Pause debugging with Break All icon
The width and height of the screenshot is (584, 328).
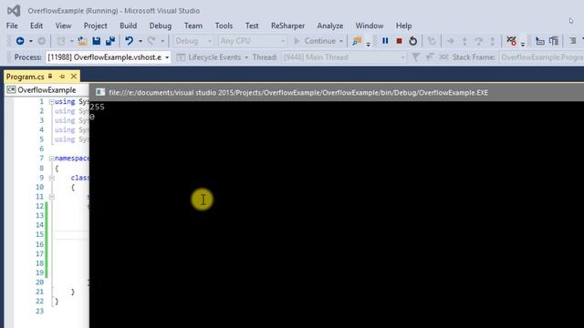pos(385,41)
